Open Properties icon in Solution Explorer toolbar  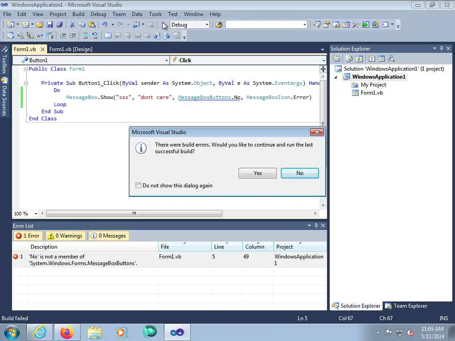pos(337,59)
